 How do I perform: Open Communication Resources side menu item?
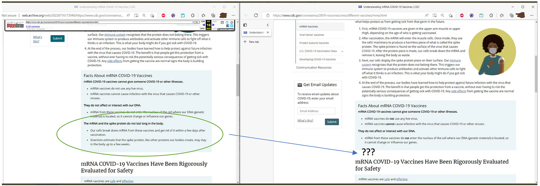point(314,68)
